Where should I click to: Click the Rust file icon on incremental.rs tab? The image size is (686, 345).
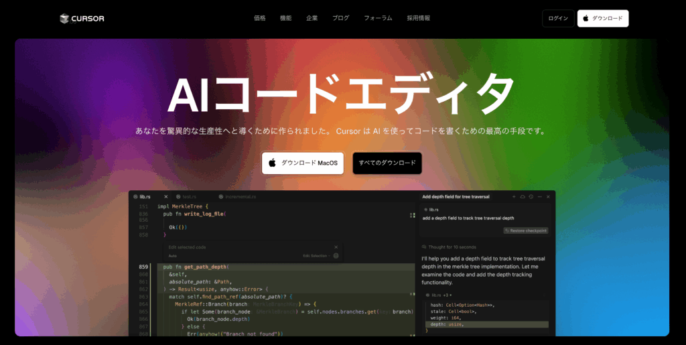221,197
